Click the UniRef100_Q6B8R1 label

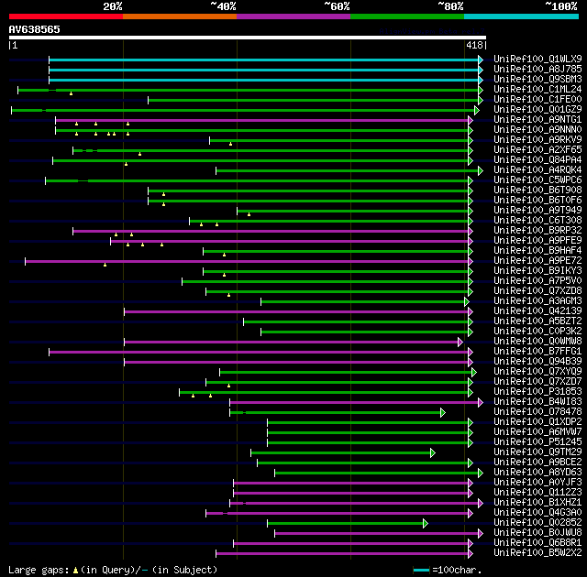[x=537, y=543]
